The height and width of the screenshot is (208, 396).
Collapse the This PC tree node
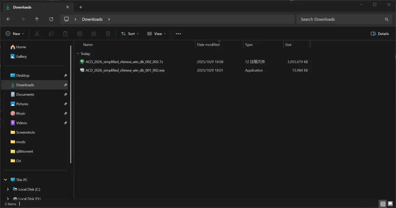click(x=6, y=180)
